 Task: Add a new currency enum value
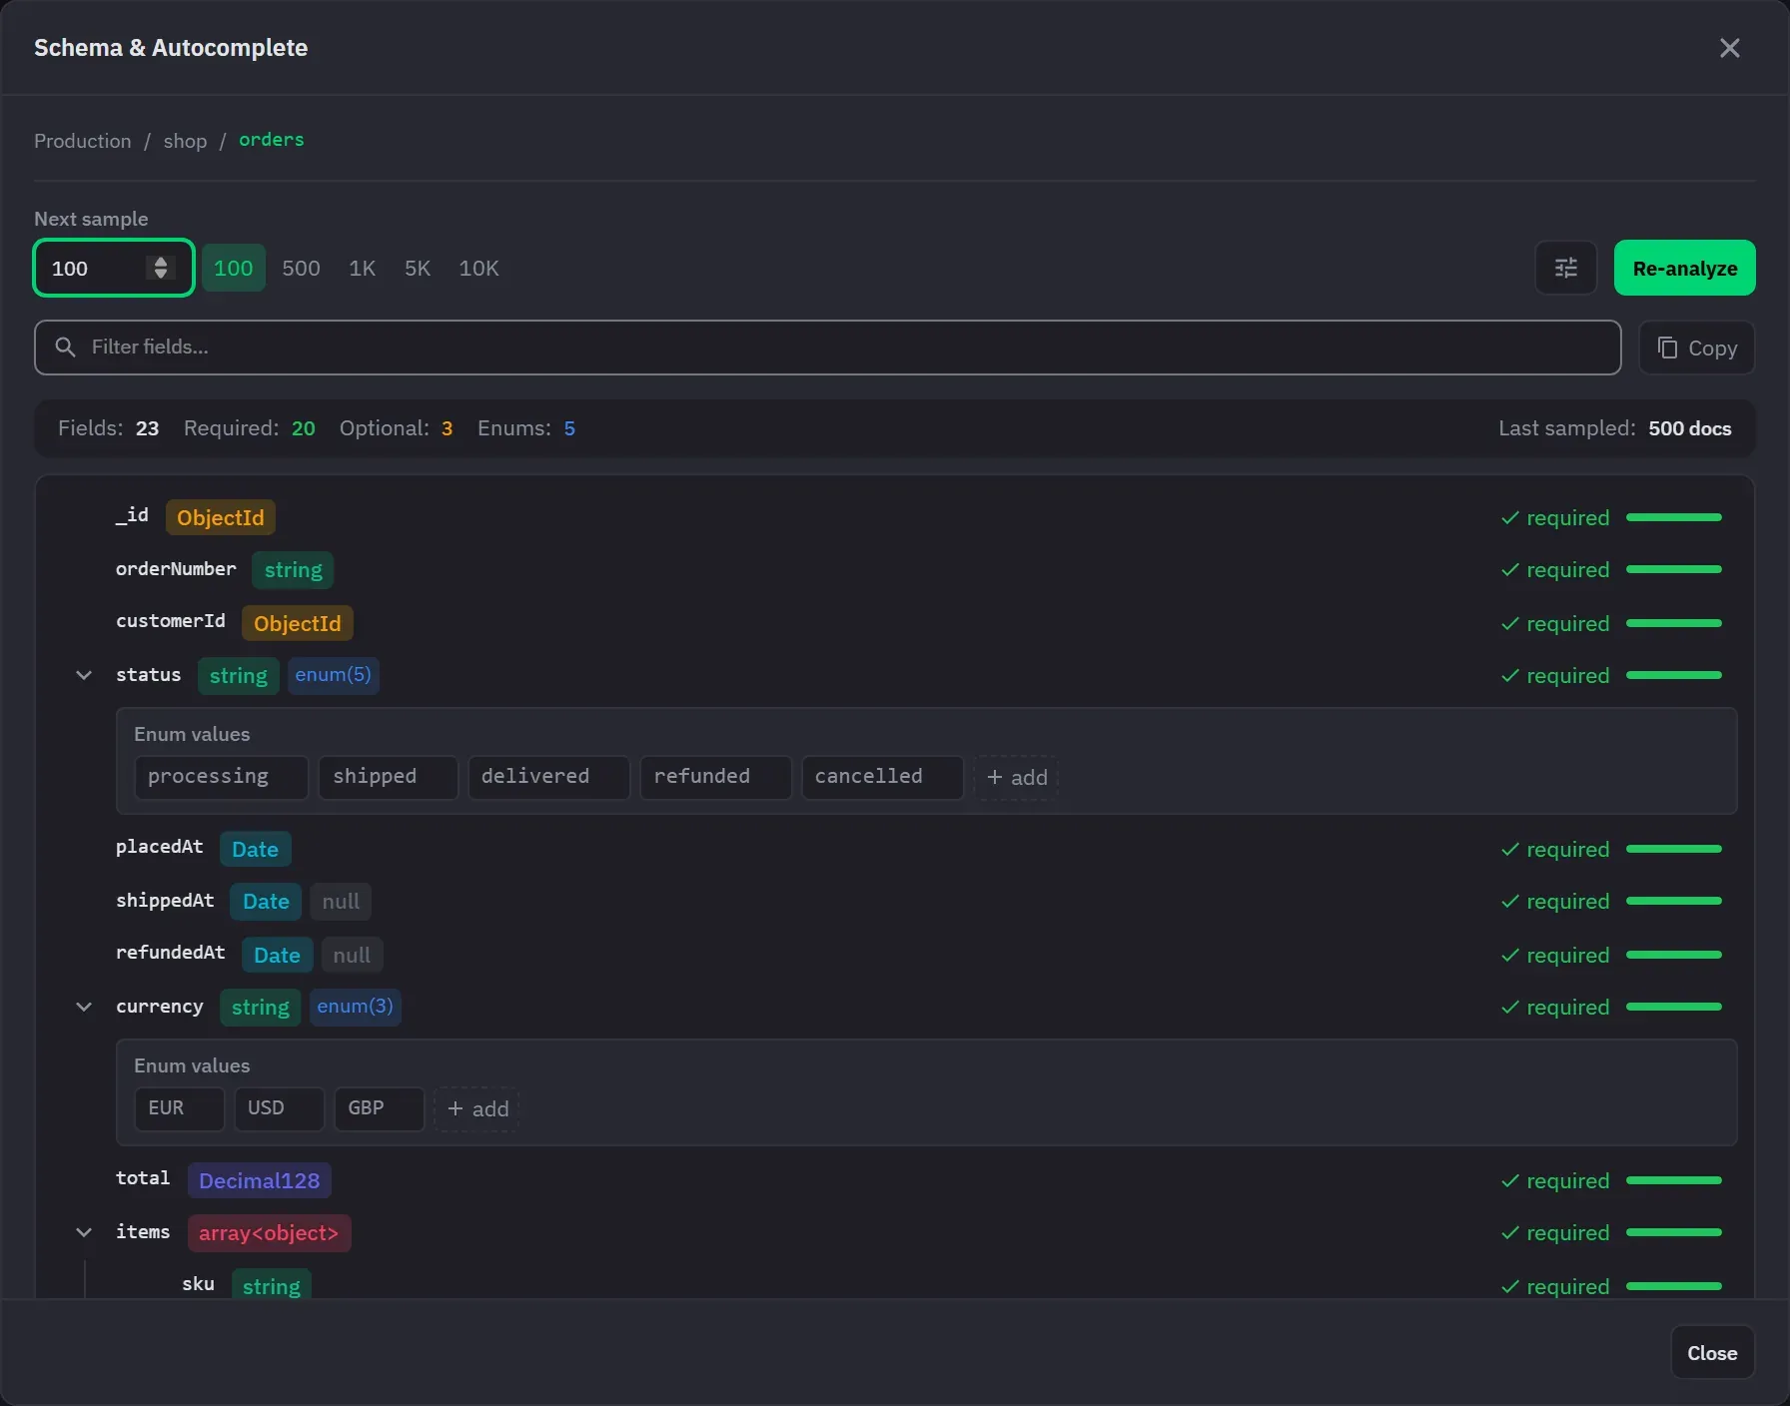[477, 1108]
